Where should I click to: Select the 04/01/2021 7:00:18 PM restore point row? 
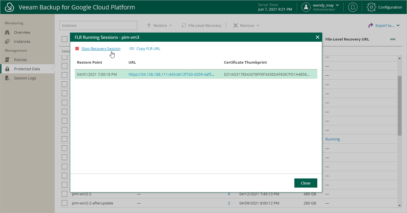(196, 74)
